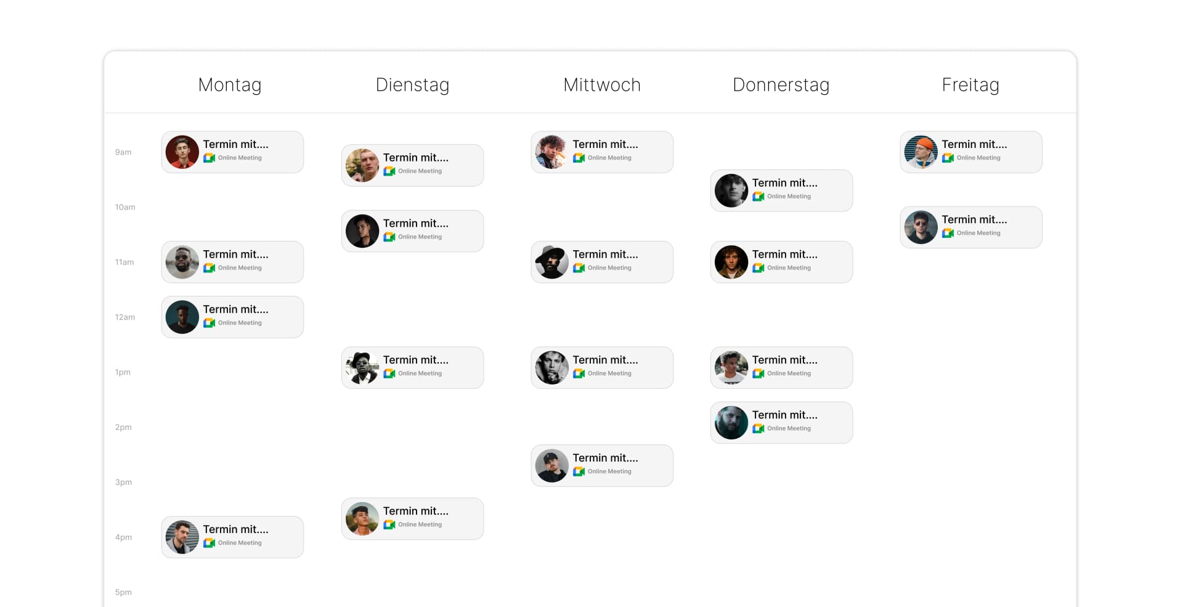The image size is (1183, 607).
Task: Click the 5pm time slot label
Action: [x=123, y=592]
